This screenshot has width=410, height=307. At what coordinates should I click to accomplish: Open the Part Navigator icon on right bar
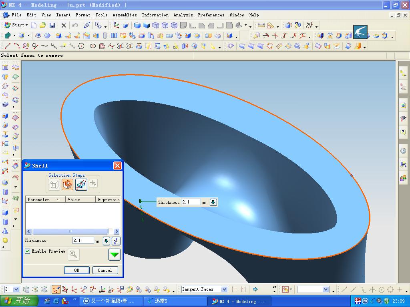(x=403, y=86)
